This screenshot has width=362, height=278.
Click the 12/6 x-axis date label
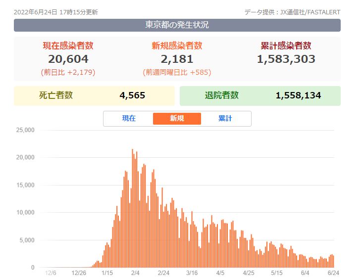51,273
